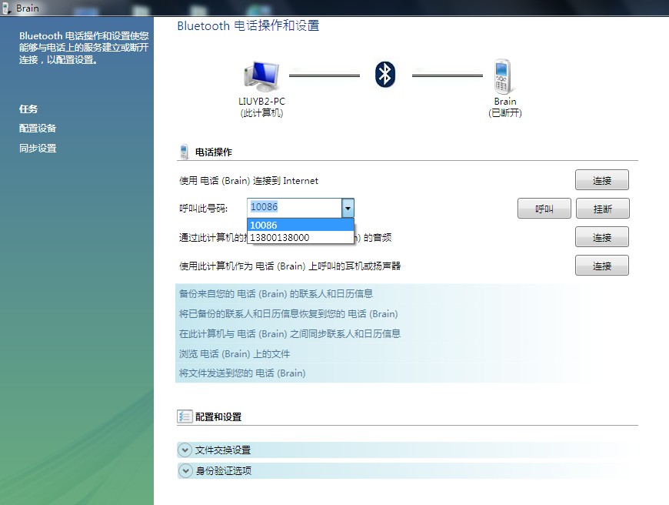The height and width of the screenshot is (505, 669).
Task: Click the 使用电话连接到 Internet text
Action: pos(248,181)
